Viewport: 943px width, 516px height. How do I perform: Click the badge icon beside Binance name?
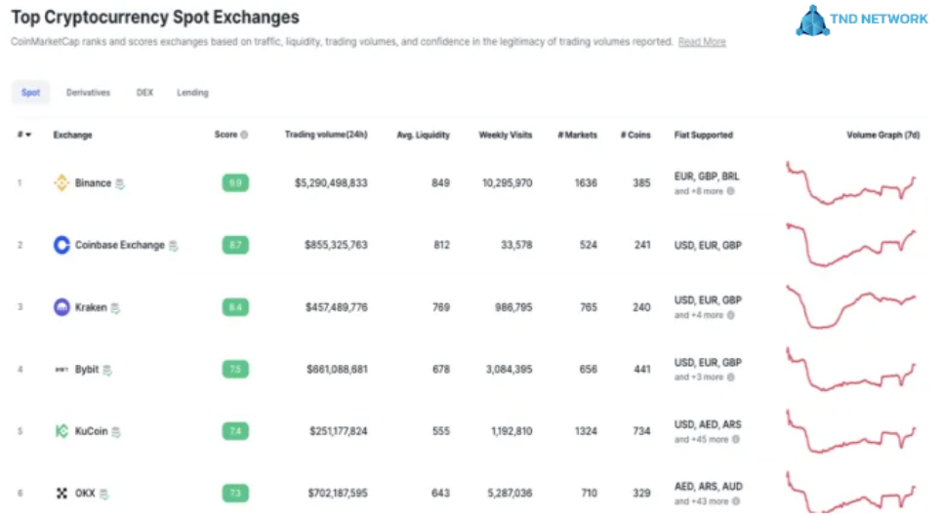click(x=120, y=183)
